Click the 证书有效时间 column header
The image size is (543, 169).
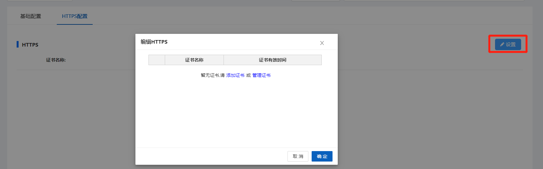[272, 60]
